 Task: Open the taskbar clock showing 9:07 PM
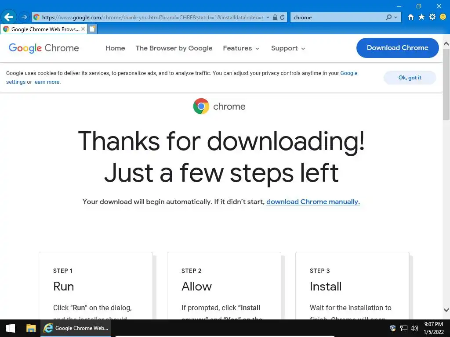tap(434, 328)
